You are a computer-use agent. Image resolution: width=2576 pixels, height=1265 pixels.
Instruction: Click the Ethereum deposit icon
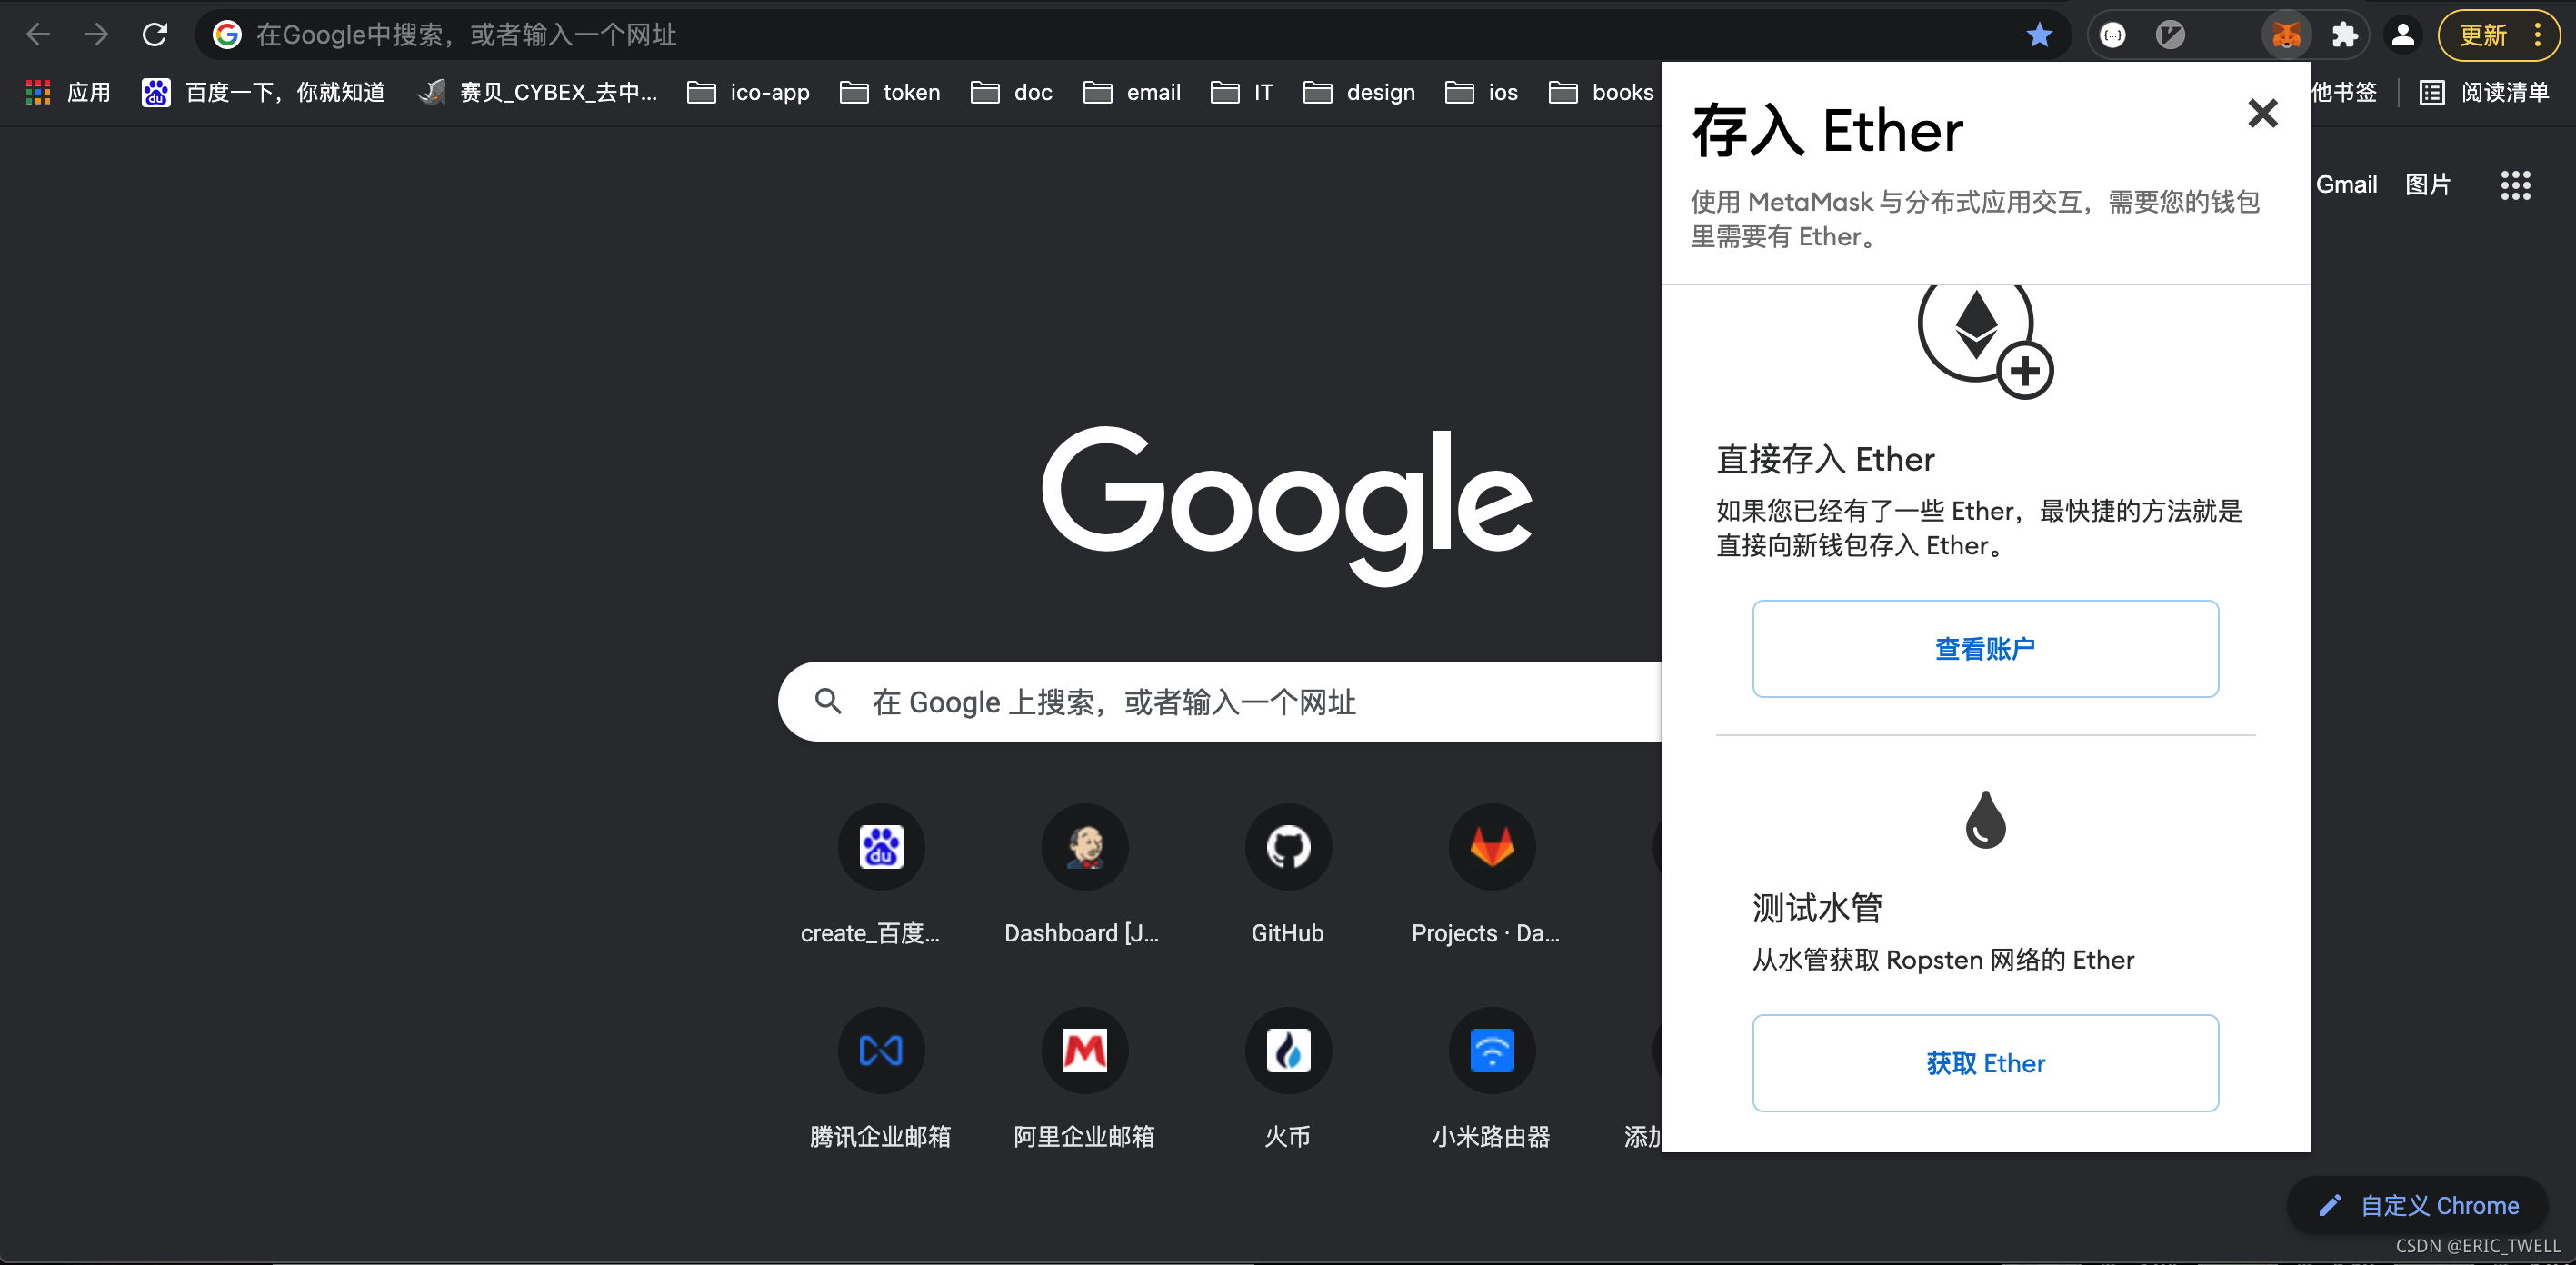point(1985,341)
